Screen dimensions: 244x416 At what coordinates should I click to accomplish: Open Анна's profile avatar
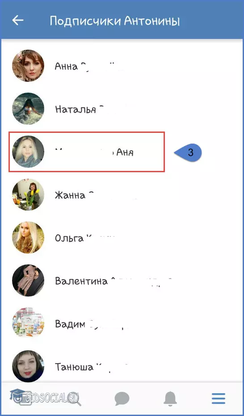[28, 65]
